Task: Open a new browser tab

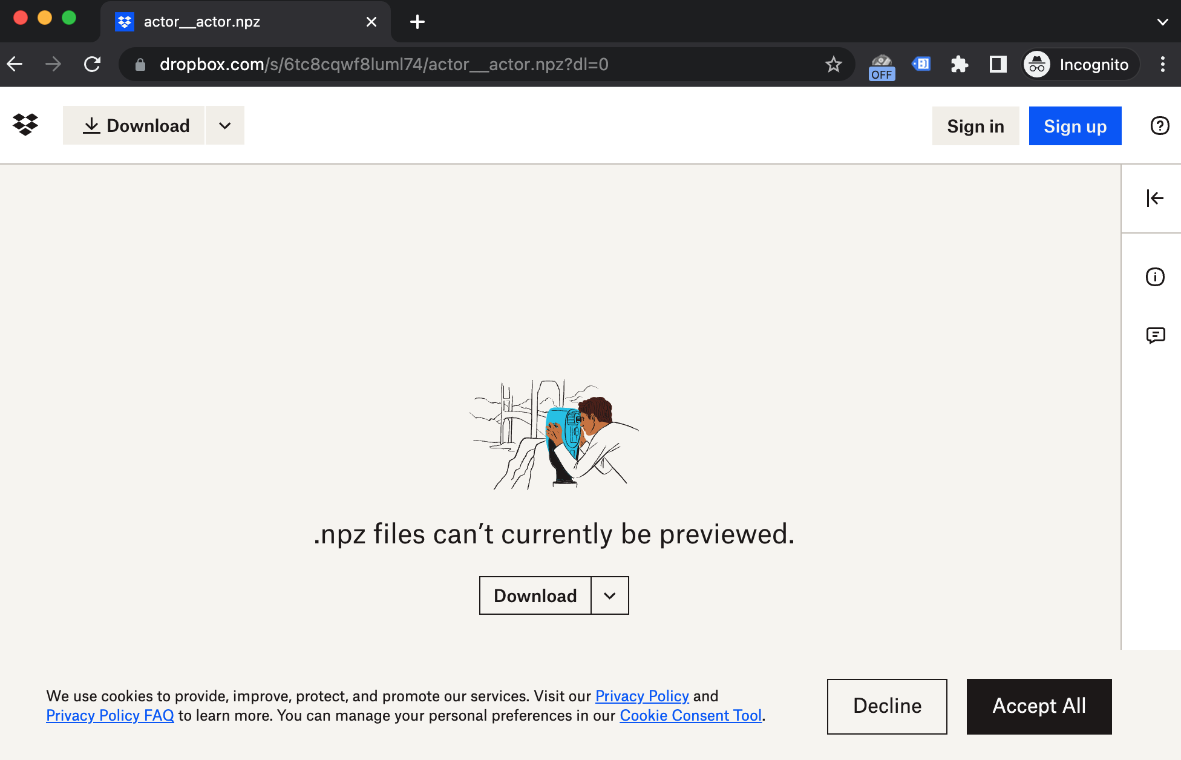Action: click(417, 21)
